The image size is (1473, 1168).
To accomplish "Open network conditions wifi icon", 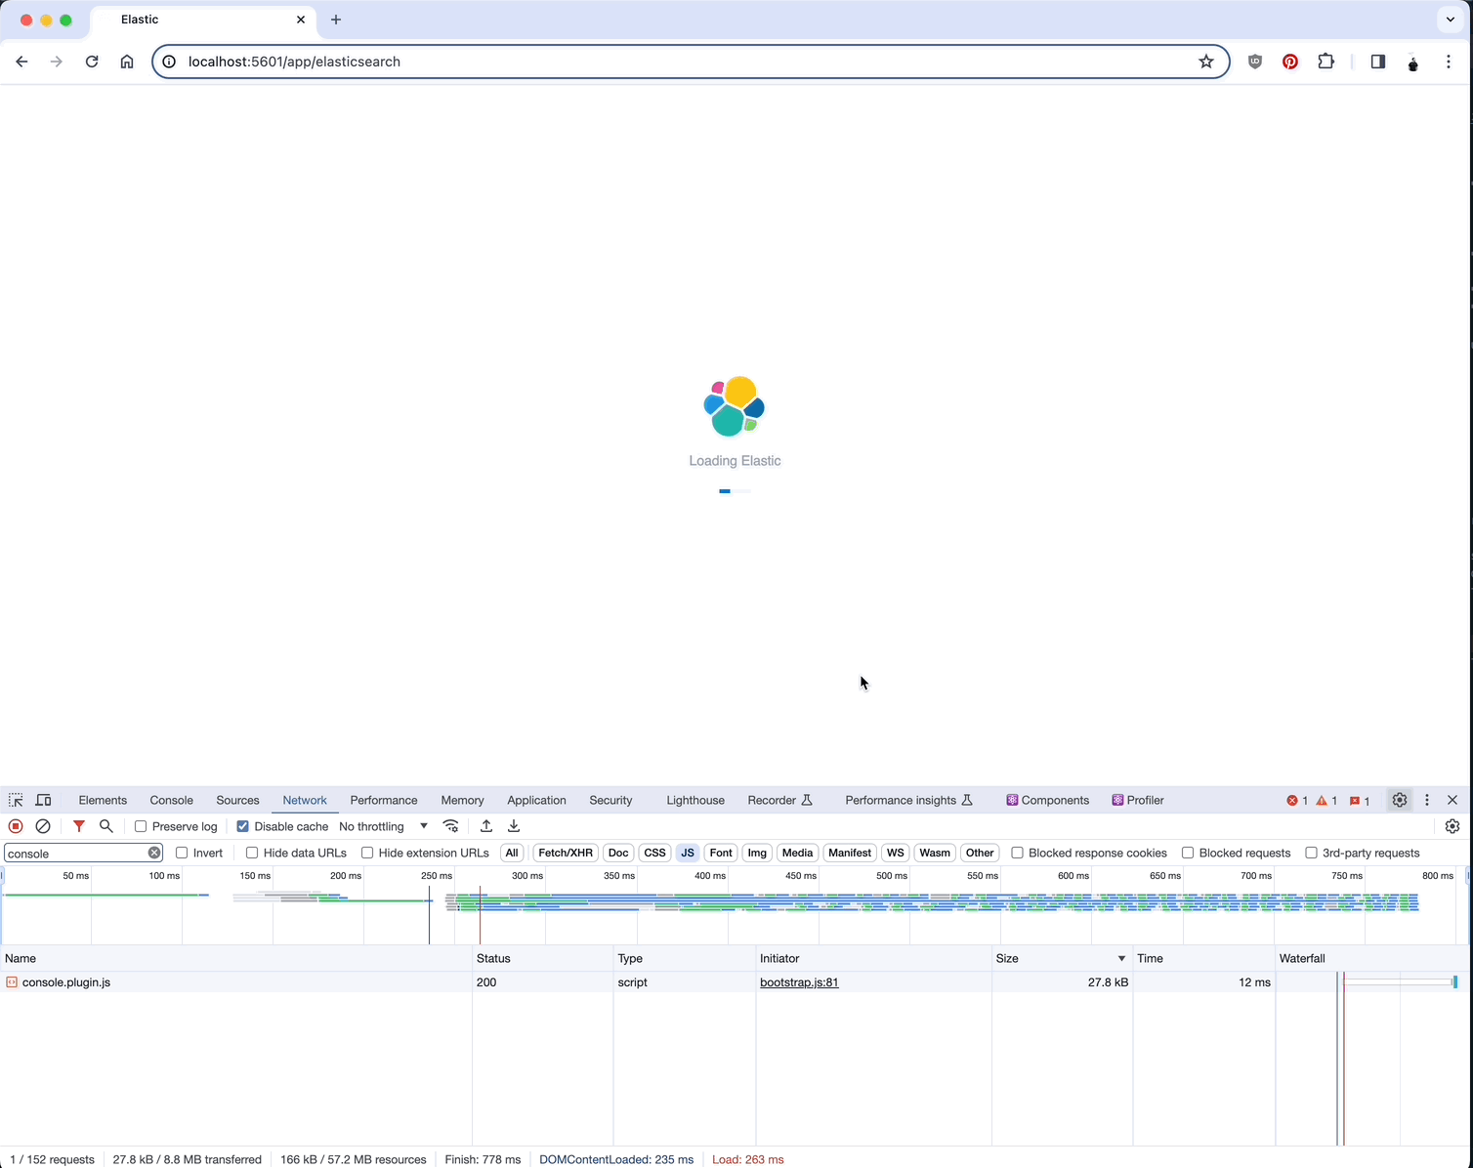I will [451, 826].
